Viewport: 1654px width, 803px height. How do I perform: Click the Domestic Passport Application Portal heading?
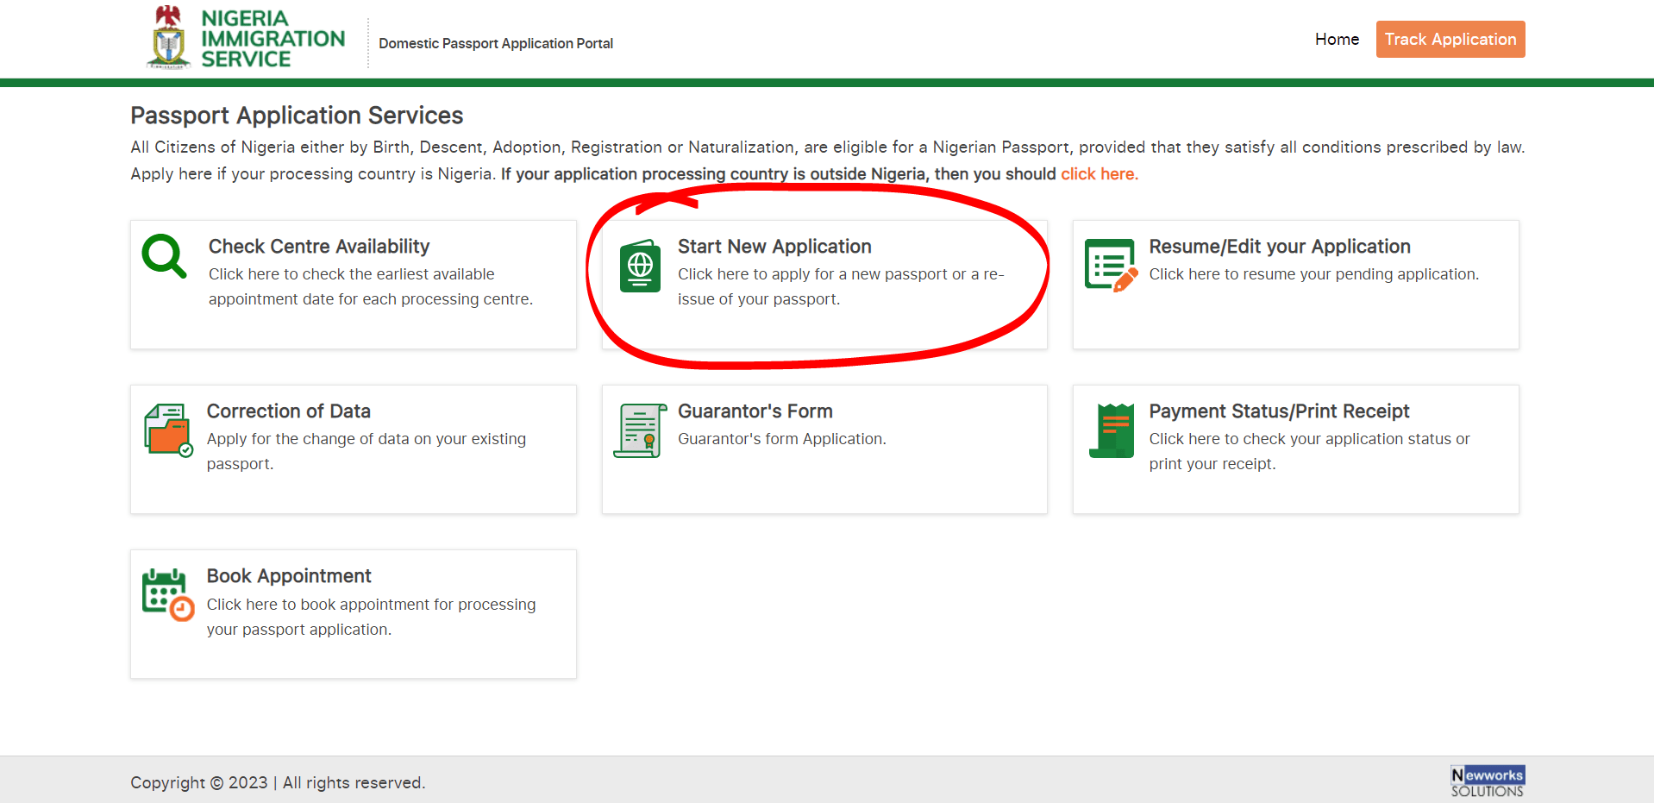[495, 43]
